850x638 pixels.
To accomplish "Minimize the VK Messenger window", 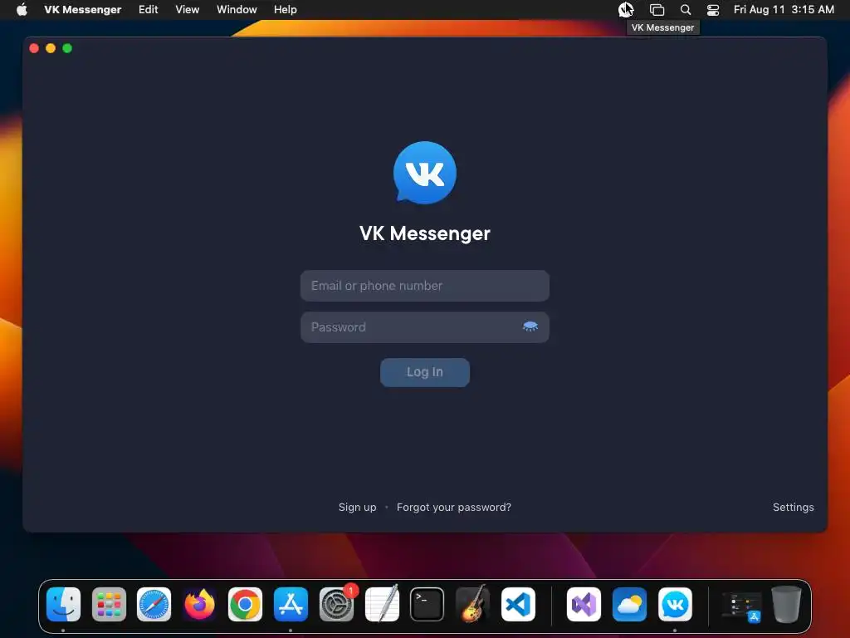I will click(51, 48).
